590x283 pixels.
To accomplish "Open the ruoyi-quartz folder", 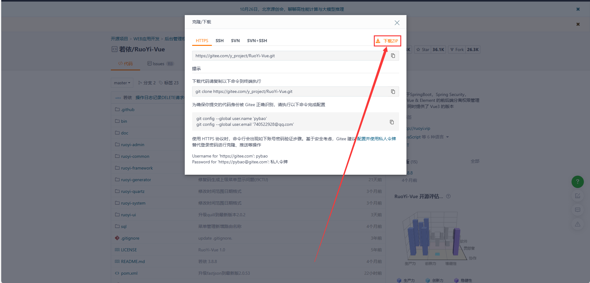I will click(x=133, y=191).
